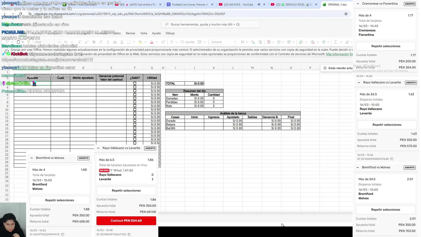Collapse the Cremonese vs Fiorentina bet card
Screen dimensions: 421x237
[x=358, y=4]
